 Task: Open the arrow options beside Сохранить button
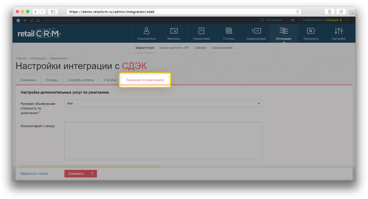(92, 174)
